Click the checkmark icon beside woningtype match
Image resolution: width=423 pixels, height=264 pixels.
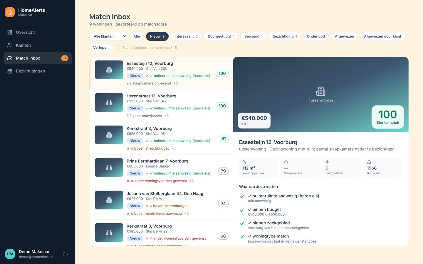tap(242, 237)
